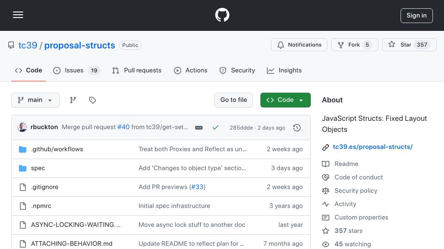Open the hamburger navigation menu

coord(18,15)
